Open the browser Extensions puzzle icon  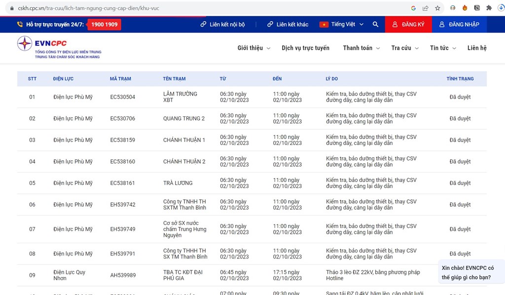489,8
